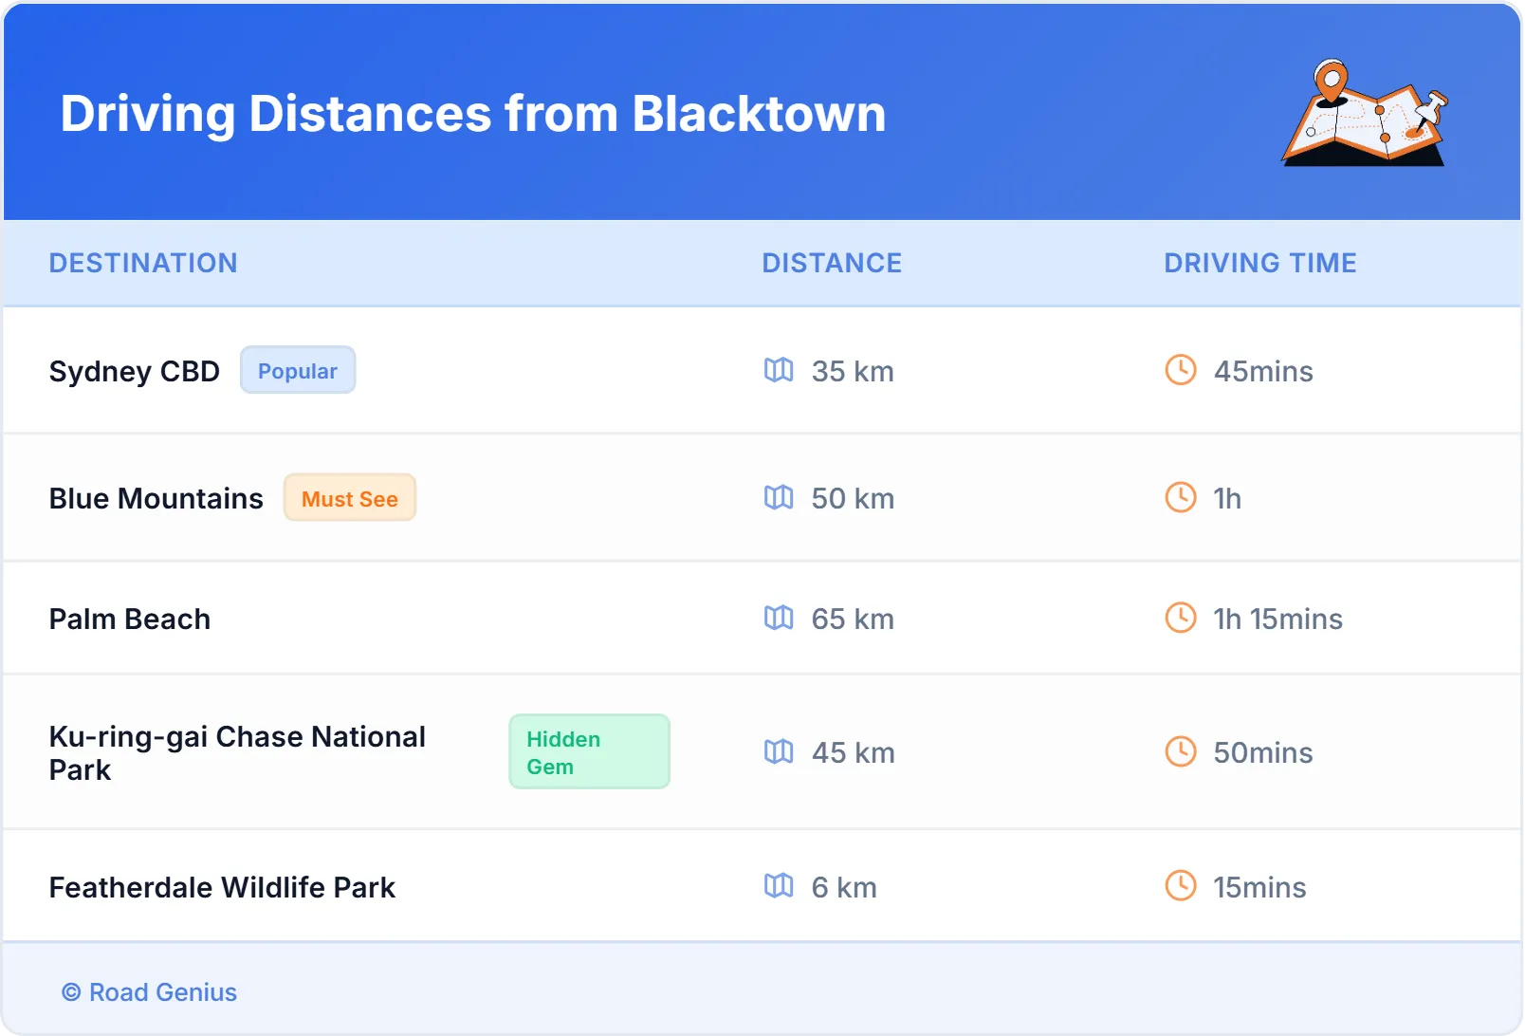The width and height of the screenshot is (1525, 1036).
Task: Click the clock icon in Featherdale row
Action: [1181, 886]
